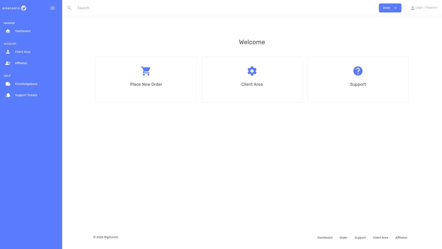This screenshot has height=249, width=442.
Task: Click the Dashboard home icon
Action: [8, 31]
